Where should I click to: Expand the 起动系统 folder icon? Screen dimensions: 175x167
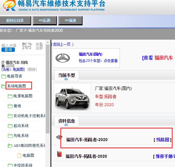(x=10, y=126)
